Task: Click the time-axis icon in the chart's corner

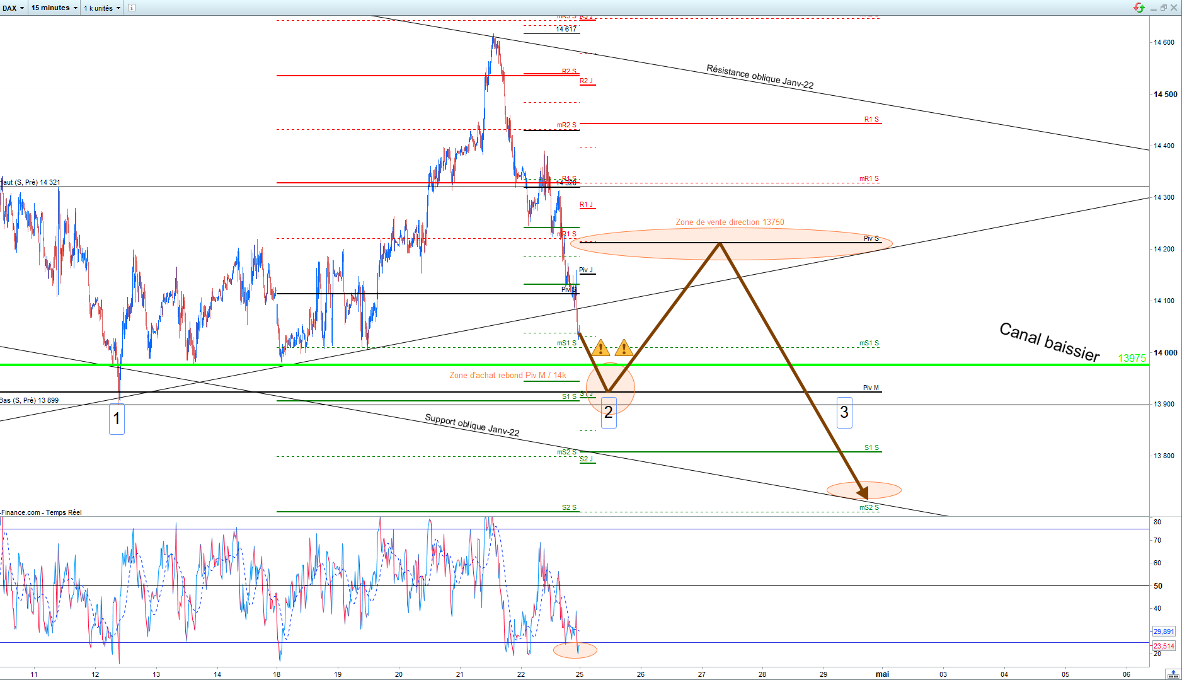Action: (x=1173, y=674)
